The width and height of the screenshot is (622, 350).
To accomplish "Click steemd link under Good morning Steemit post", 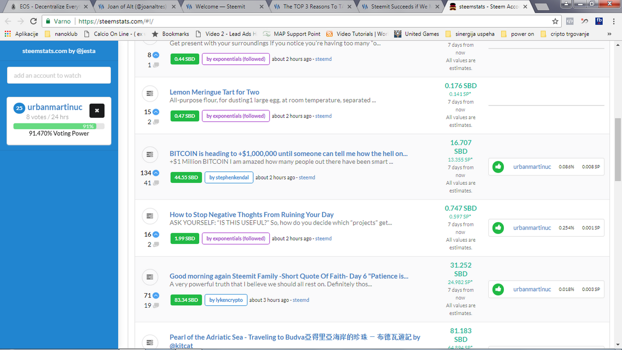I will (301, 300).
